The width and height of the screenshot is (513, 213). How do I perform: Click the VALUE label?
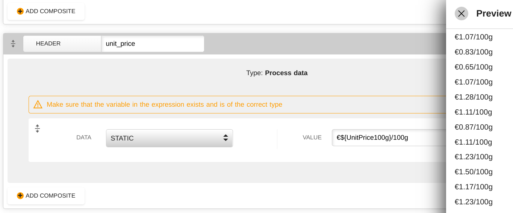312,137
